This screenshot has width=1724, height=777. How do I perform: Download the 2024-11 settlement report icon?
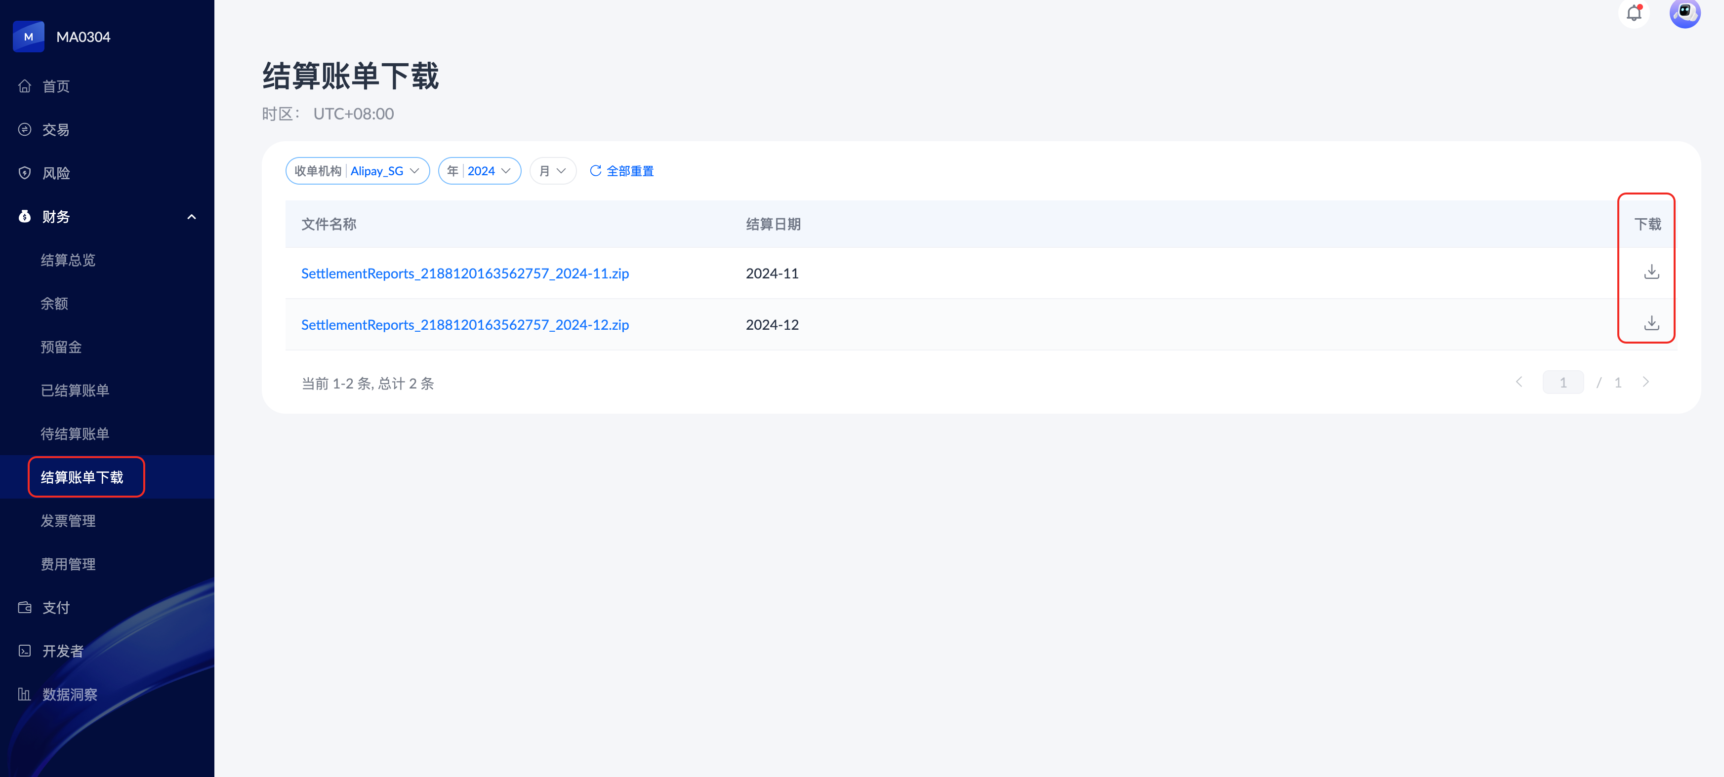[x=1651, y=272]
